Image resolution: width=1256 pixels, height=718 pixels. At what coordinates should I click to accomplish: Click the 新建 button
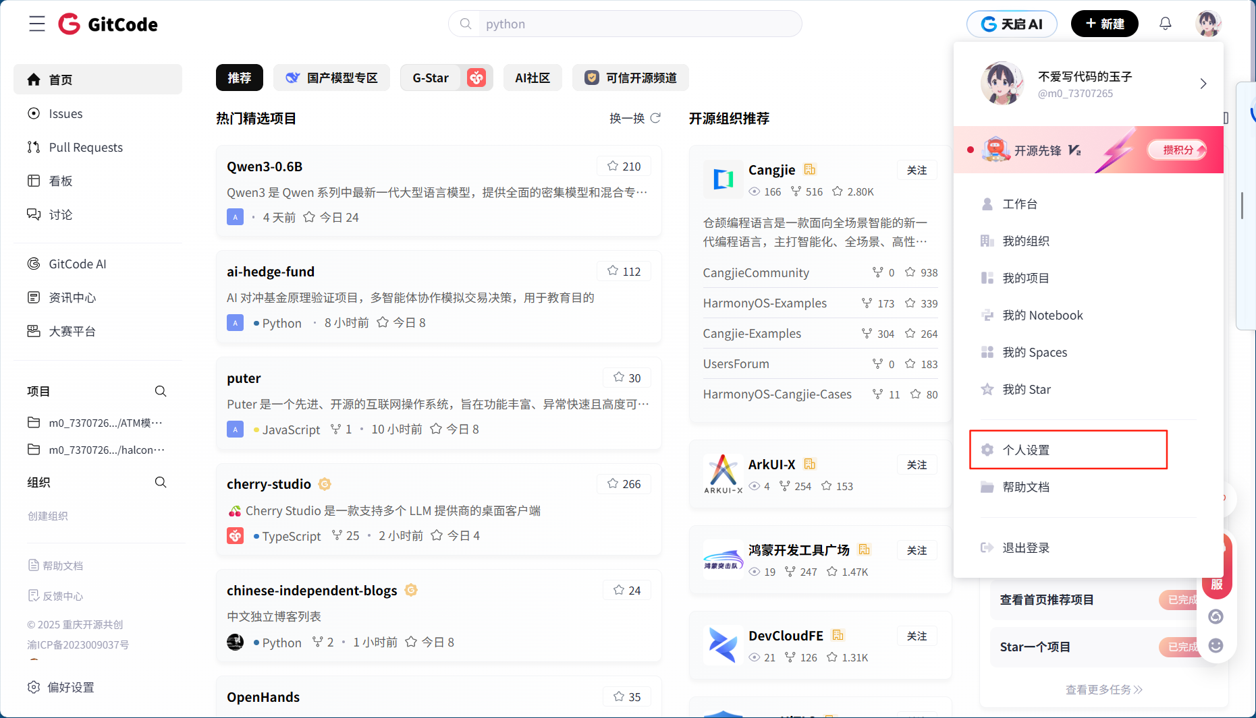point(1104,24)
